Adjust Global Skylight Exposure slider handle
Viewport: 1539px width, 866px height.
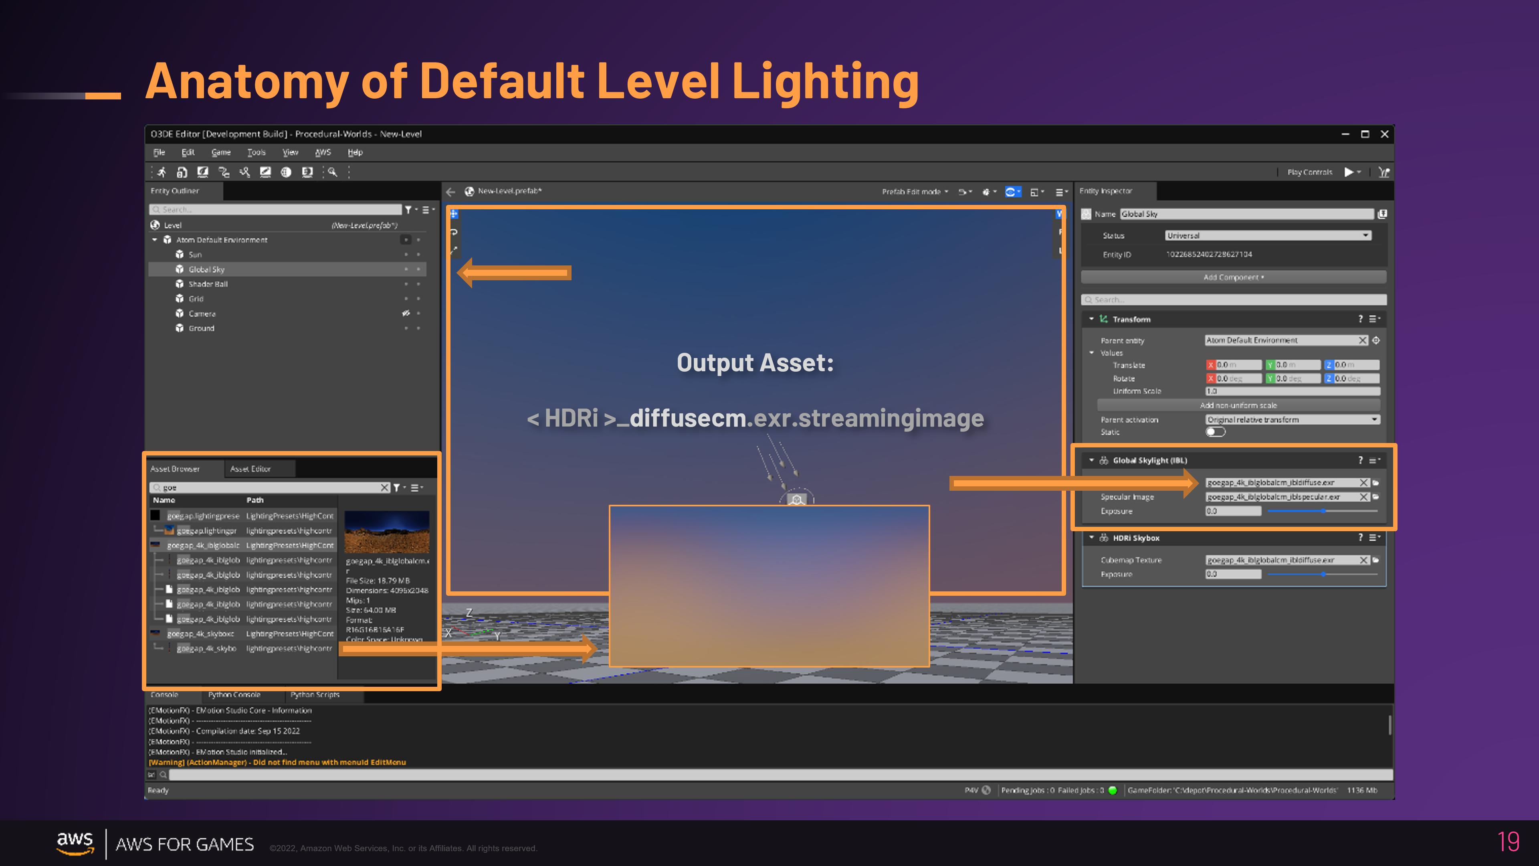1323,511
